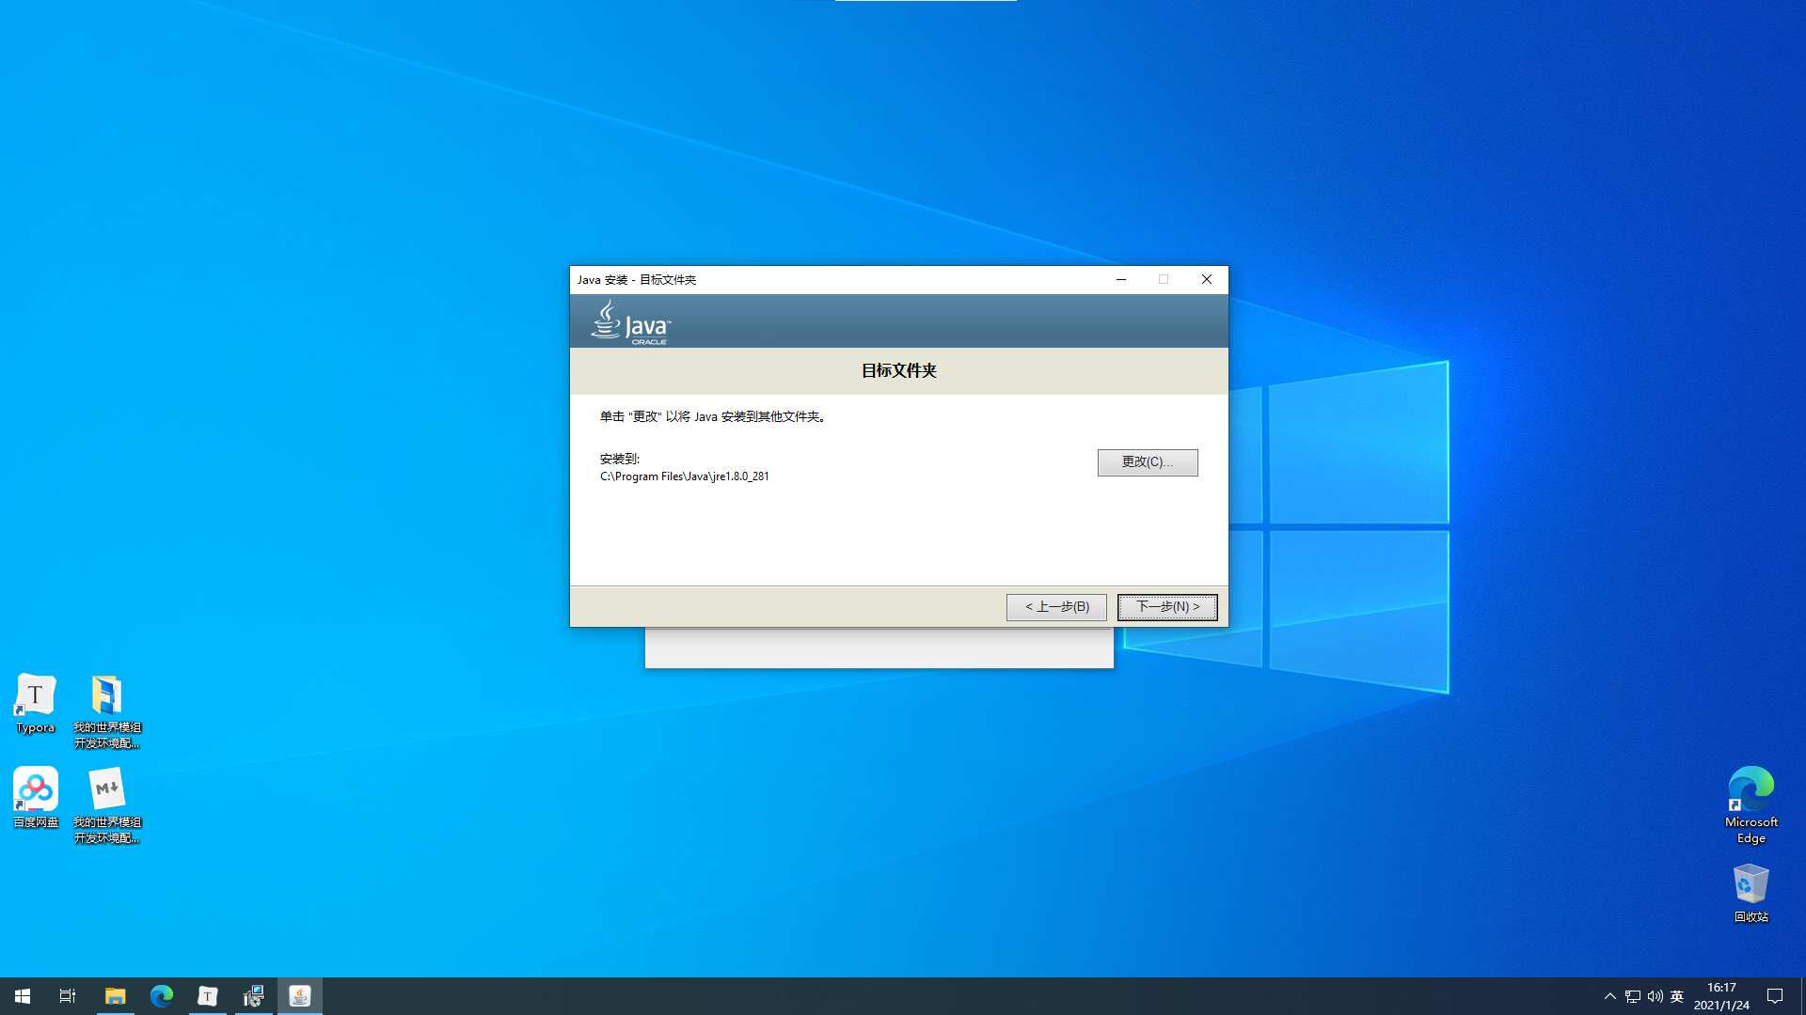Open File Explorer from the taskbar
The height and width of the screenshot is (1015, 1806).
pos(115,996)
